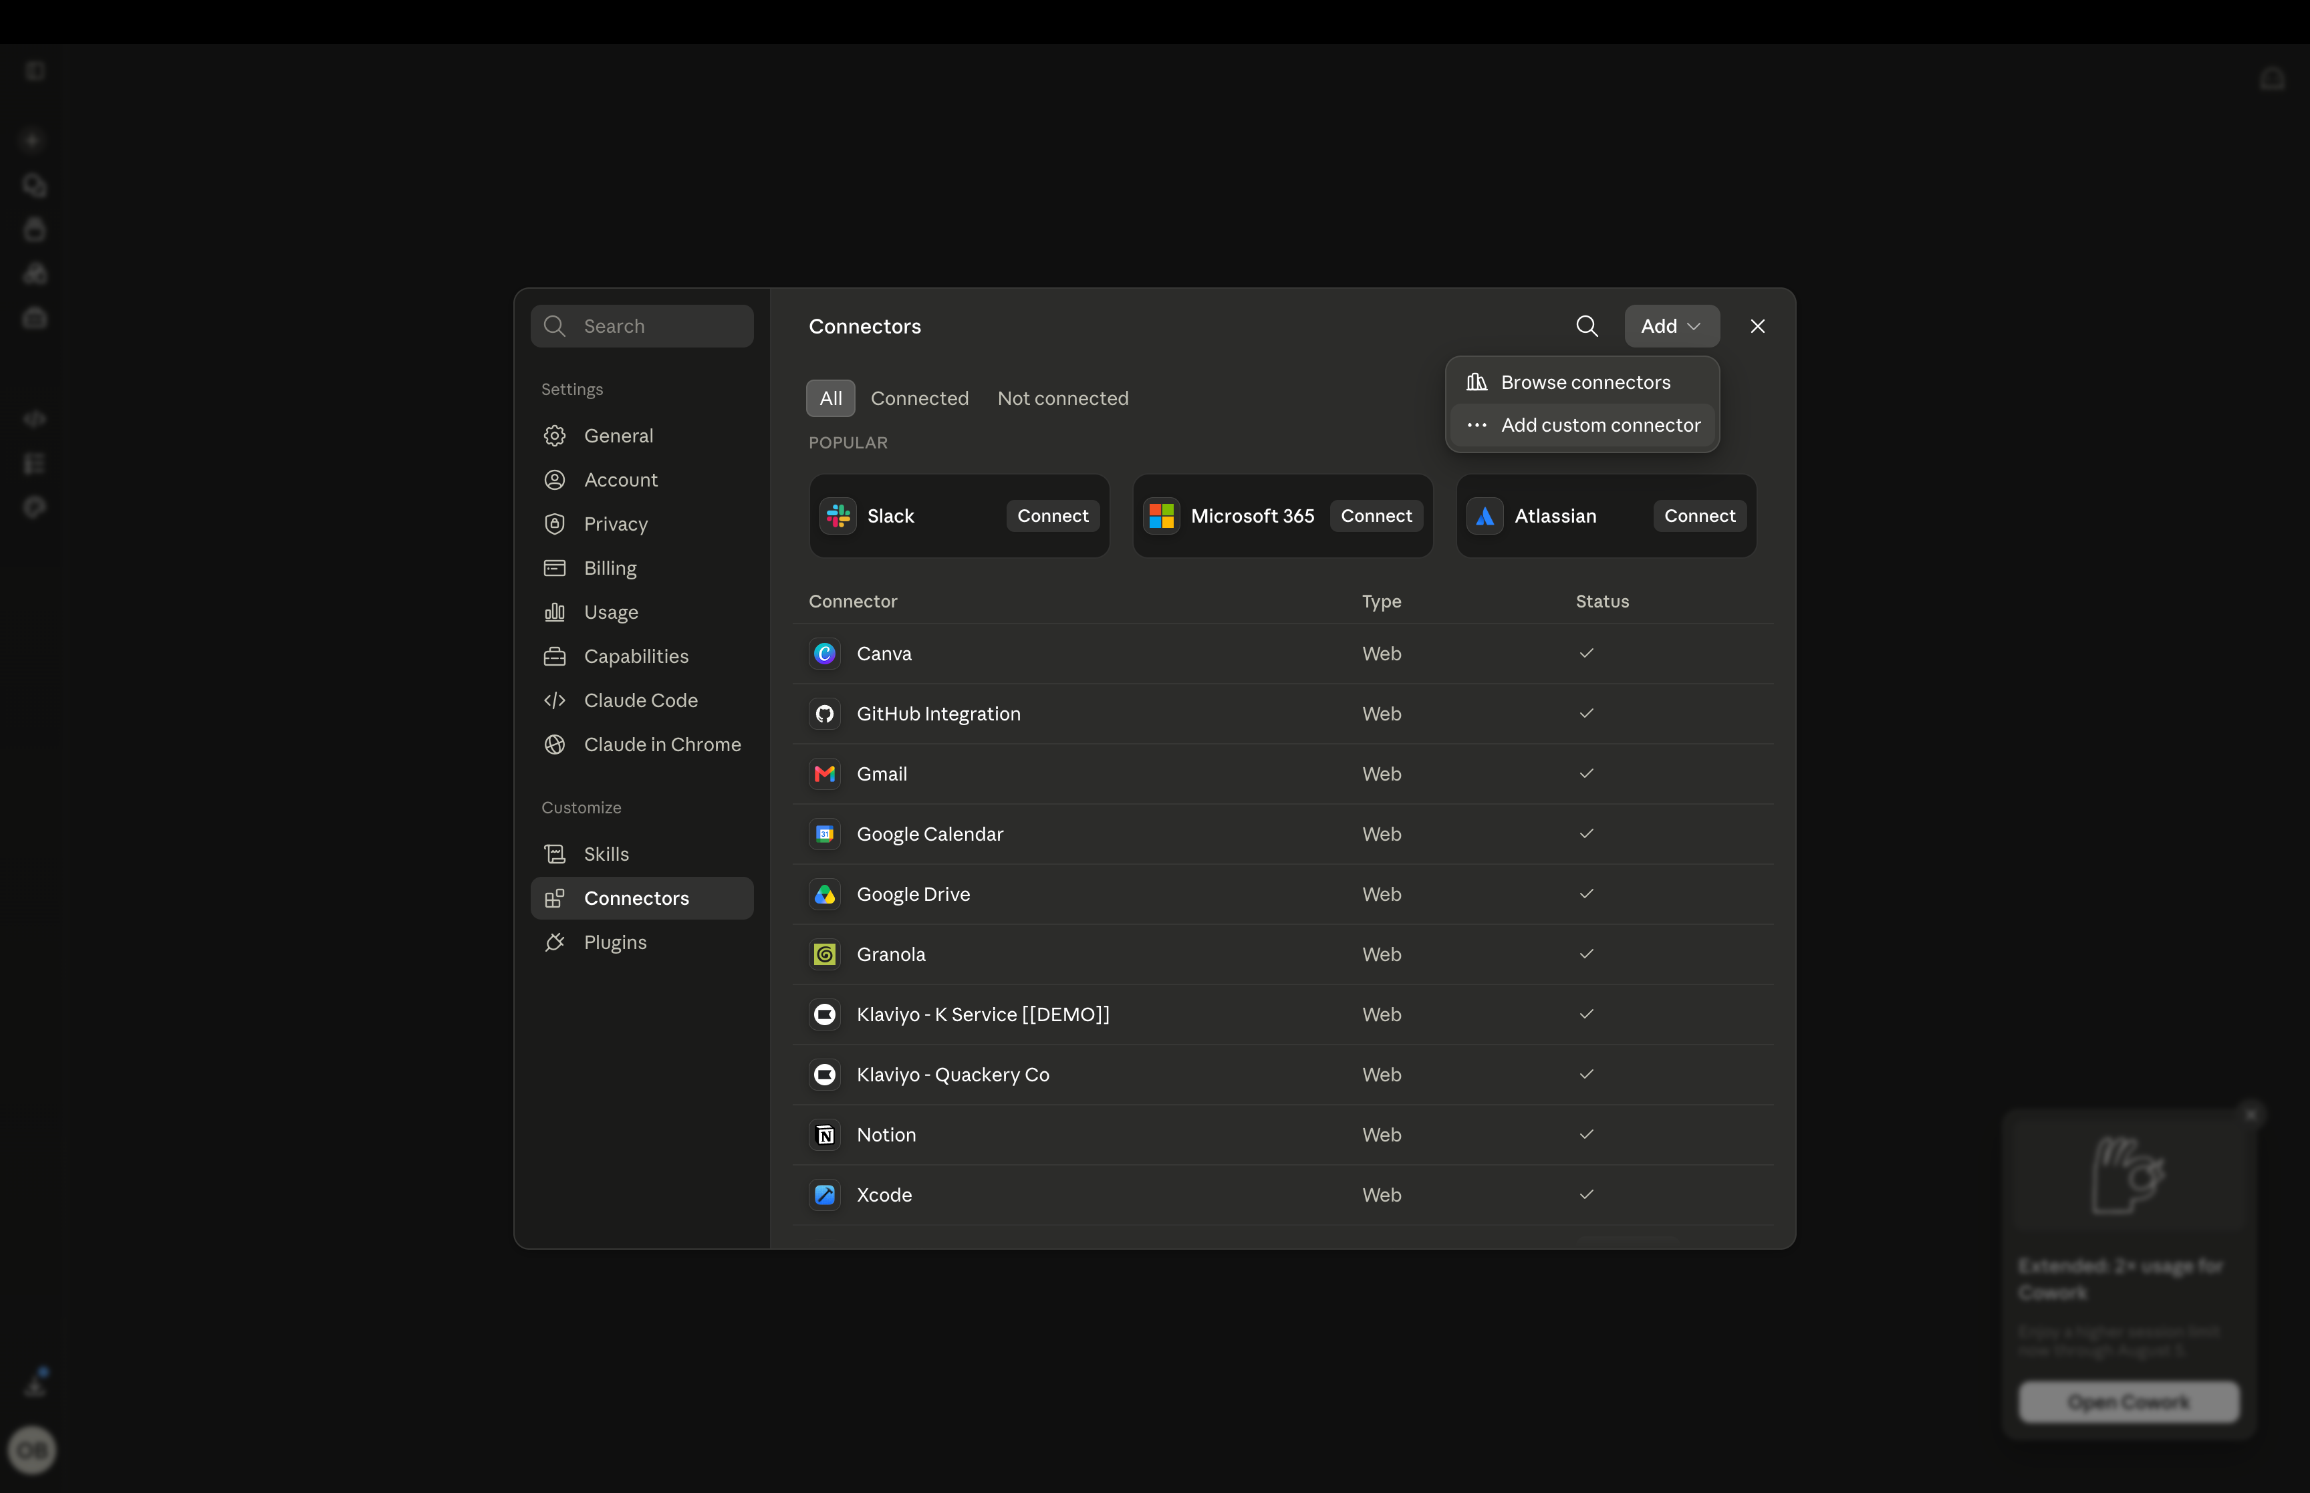The height and width of the screenshot is (1493, 2310).
Task: Open the Skills section
Action: coord(642,854)
